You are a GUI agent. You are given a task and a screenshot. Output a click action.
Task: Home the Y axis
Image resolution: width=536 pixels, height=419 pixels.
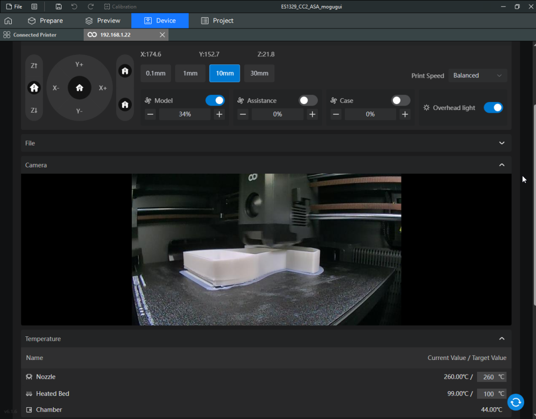125,105
